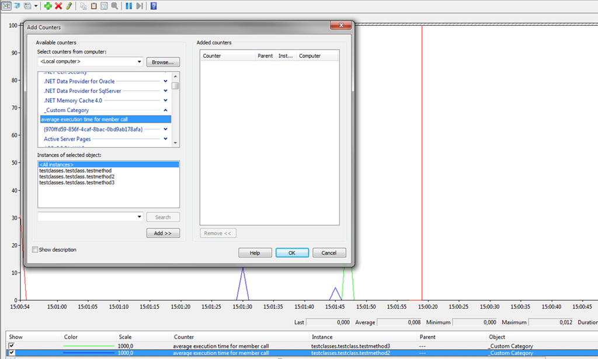Click the Freeze display pause icon
598x359 pixels.
[128, 6]
